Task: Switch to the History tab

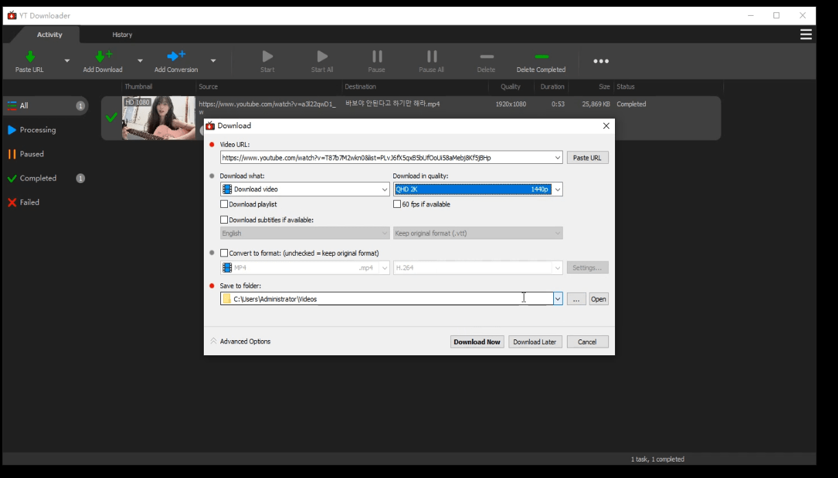Action: (x=122, y=35)
